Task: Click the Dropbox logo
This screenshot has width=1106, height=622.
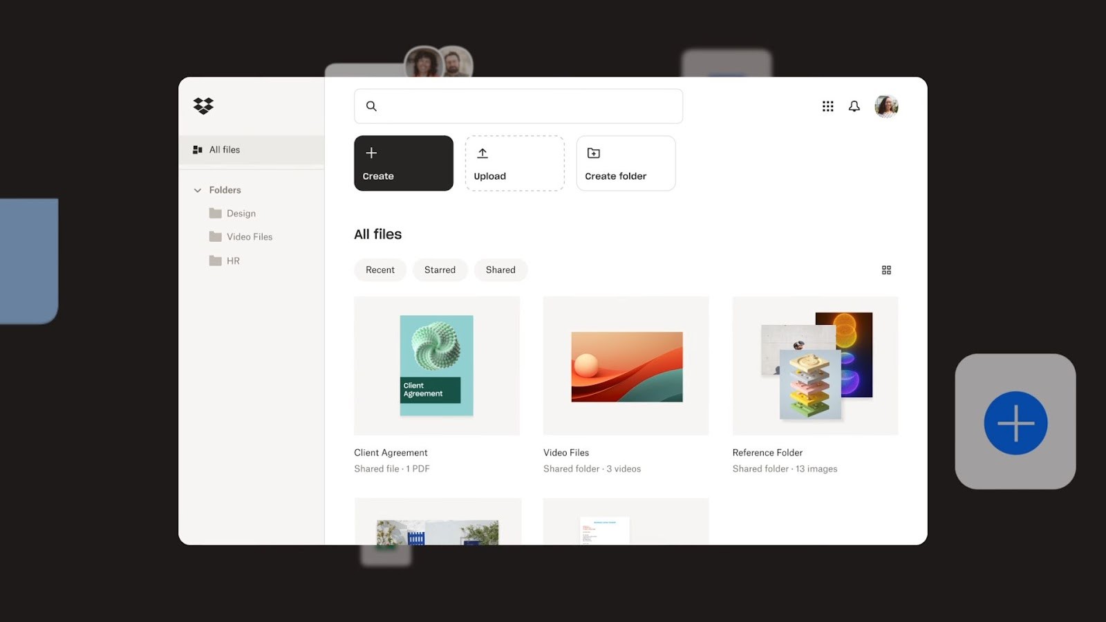Action: pos(203,106)
